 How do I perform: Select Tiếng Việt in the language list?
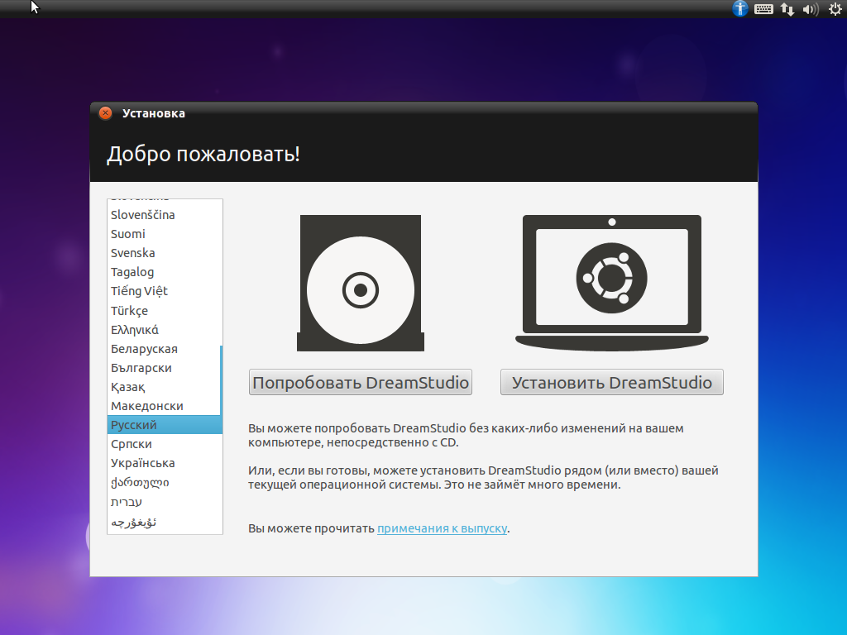pos(165,291)
